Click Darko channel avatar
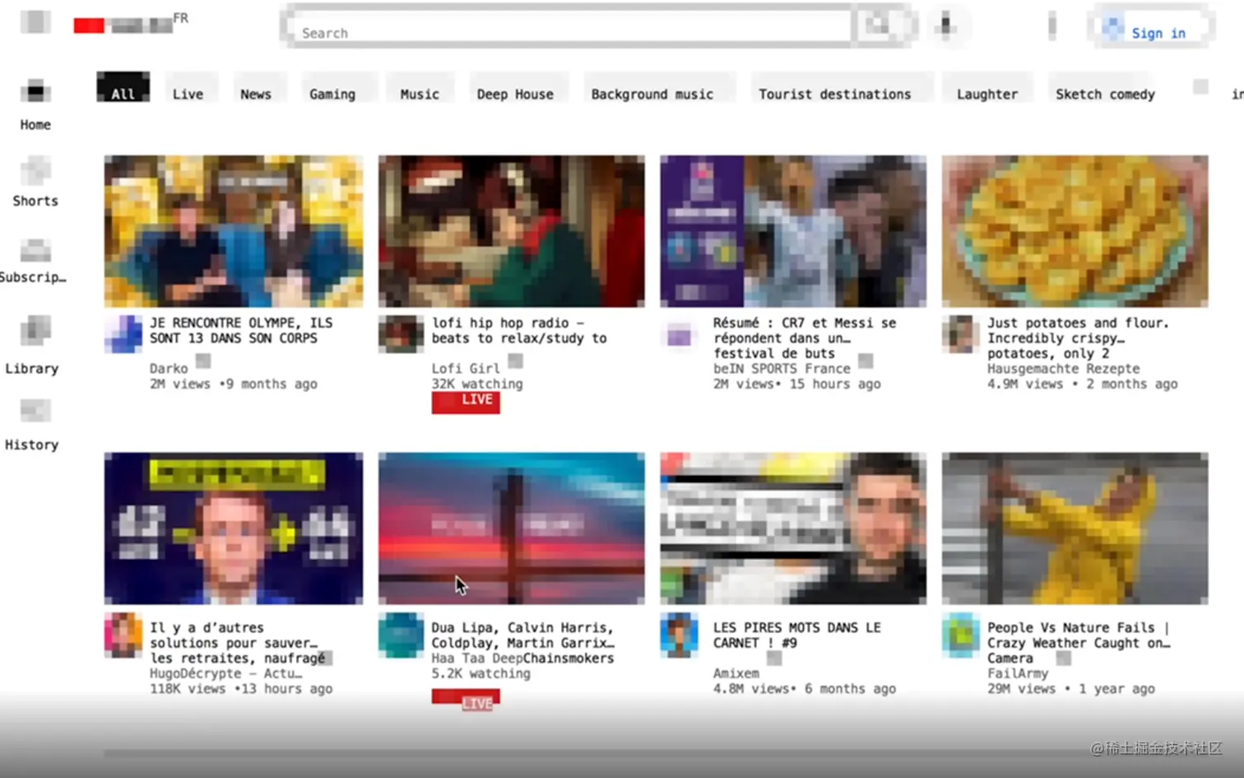Image resolution: width=1244 pixels, height=778 pixels. point(123,334)
